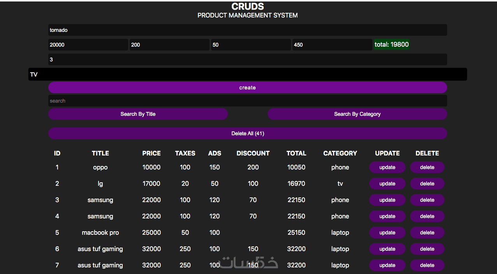Delete the asus tuf gaming row ID 7
497x274 pixels.
(x=427, y=265)
